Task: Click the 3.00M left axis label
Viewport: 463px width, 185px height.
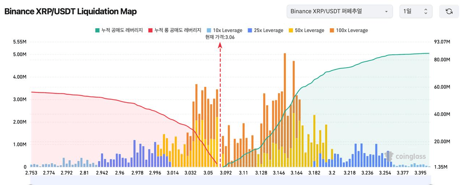Action: pyautogui.click(x=20, y=100)
